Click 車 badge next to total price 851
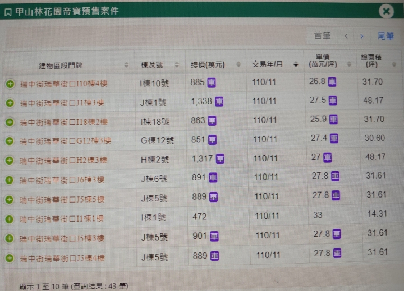This screenshot has height=291, width=404. [212, 140]
